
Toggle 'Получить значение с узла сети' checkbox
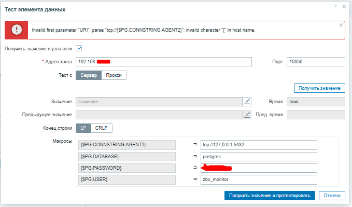79,48
